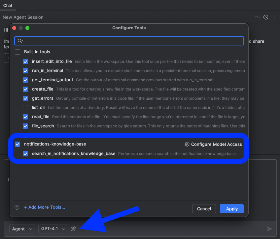Disable the notifications-knowledge-base tool group
Image resolution: width=280 pixels, height=239 pixels.
click(x=18, y=144)
